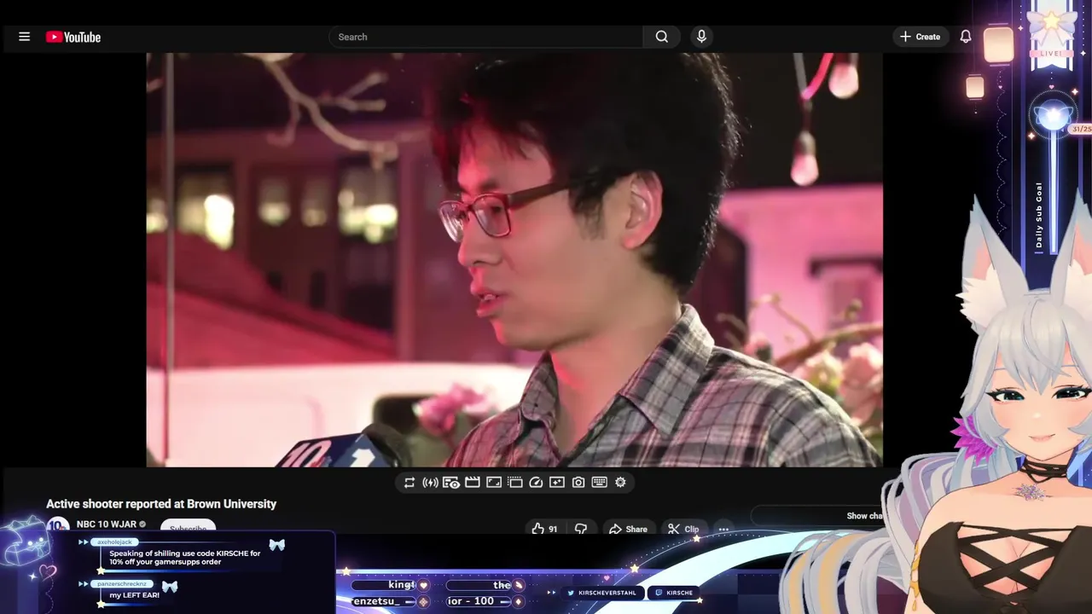Viewport: 1092px width, 614px height.
Task: Focus the YouTube Search field
Action: point(485,37)
